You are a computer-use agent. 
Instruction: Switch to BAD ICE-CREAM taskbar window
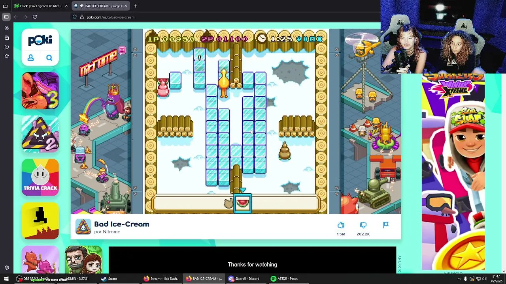click(x=204, y=278)
